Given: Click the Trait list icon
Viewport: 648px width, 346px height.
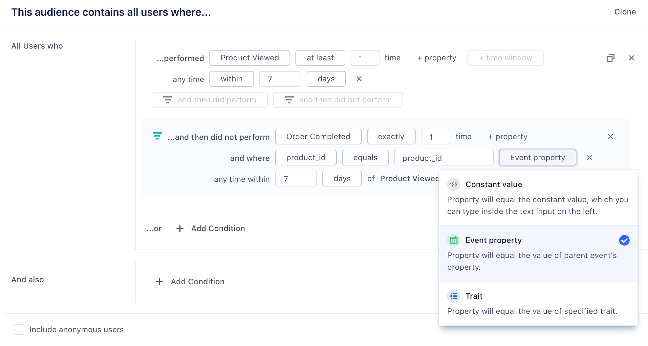Looking at the screenshot, I should (453, 296).
